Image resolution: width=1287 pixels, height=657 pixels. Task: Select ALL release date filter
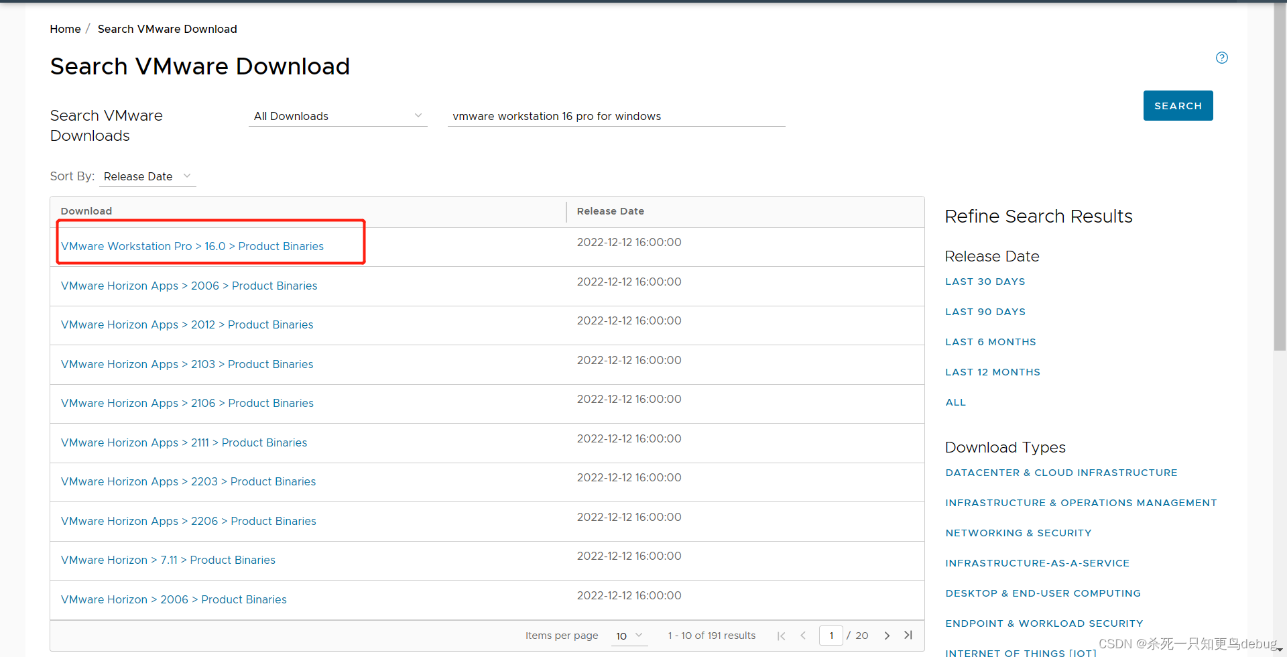pos(955,402)
